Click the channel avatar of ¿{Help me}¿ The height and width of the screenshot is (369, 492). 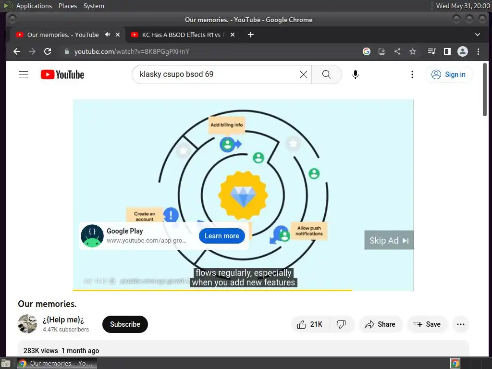(x=27, y=324)
